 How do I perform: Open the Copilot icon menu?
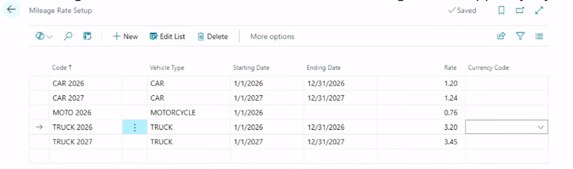click(x=44, y=36)
